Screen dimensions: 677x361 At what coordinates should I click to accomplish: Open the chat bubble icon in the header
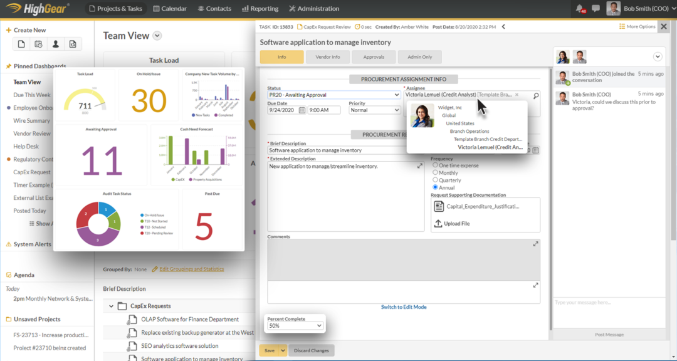click(x=596, y=8)
